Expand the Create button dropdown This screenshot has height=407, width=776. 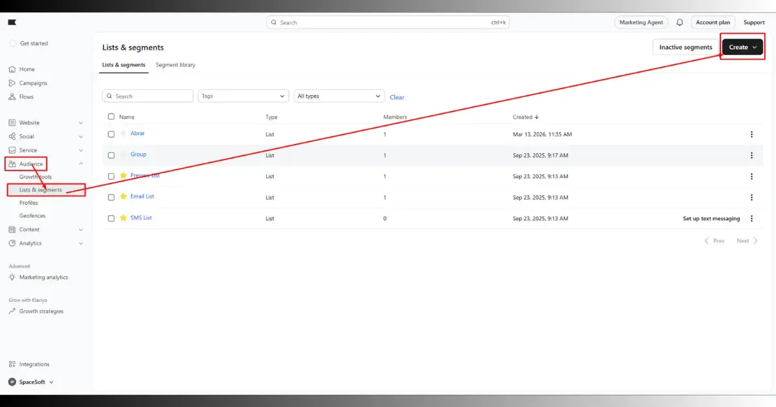click(742, 47)
